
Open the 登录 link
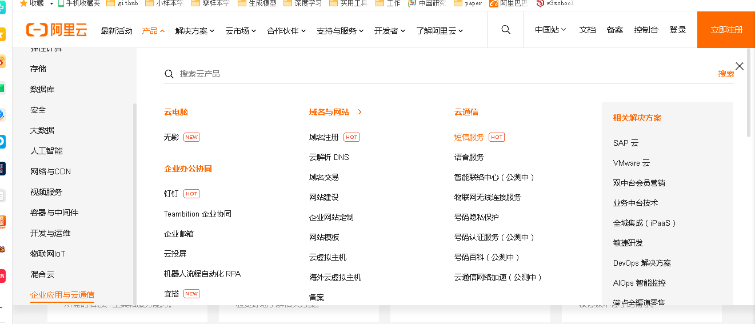[x=678, y=30]
